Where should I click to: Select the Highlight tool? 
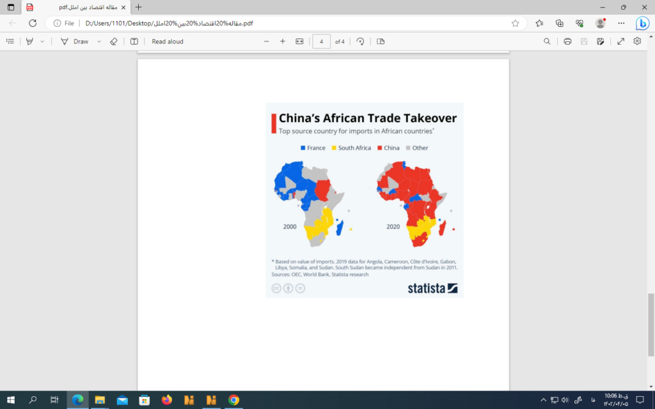click(x=29, y=42)
